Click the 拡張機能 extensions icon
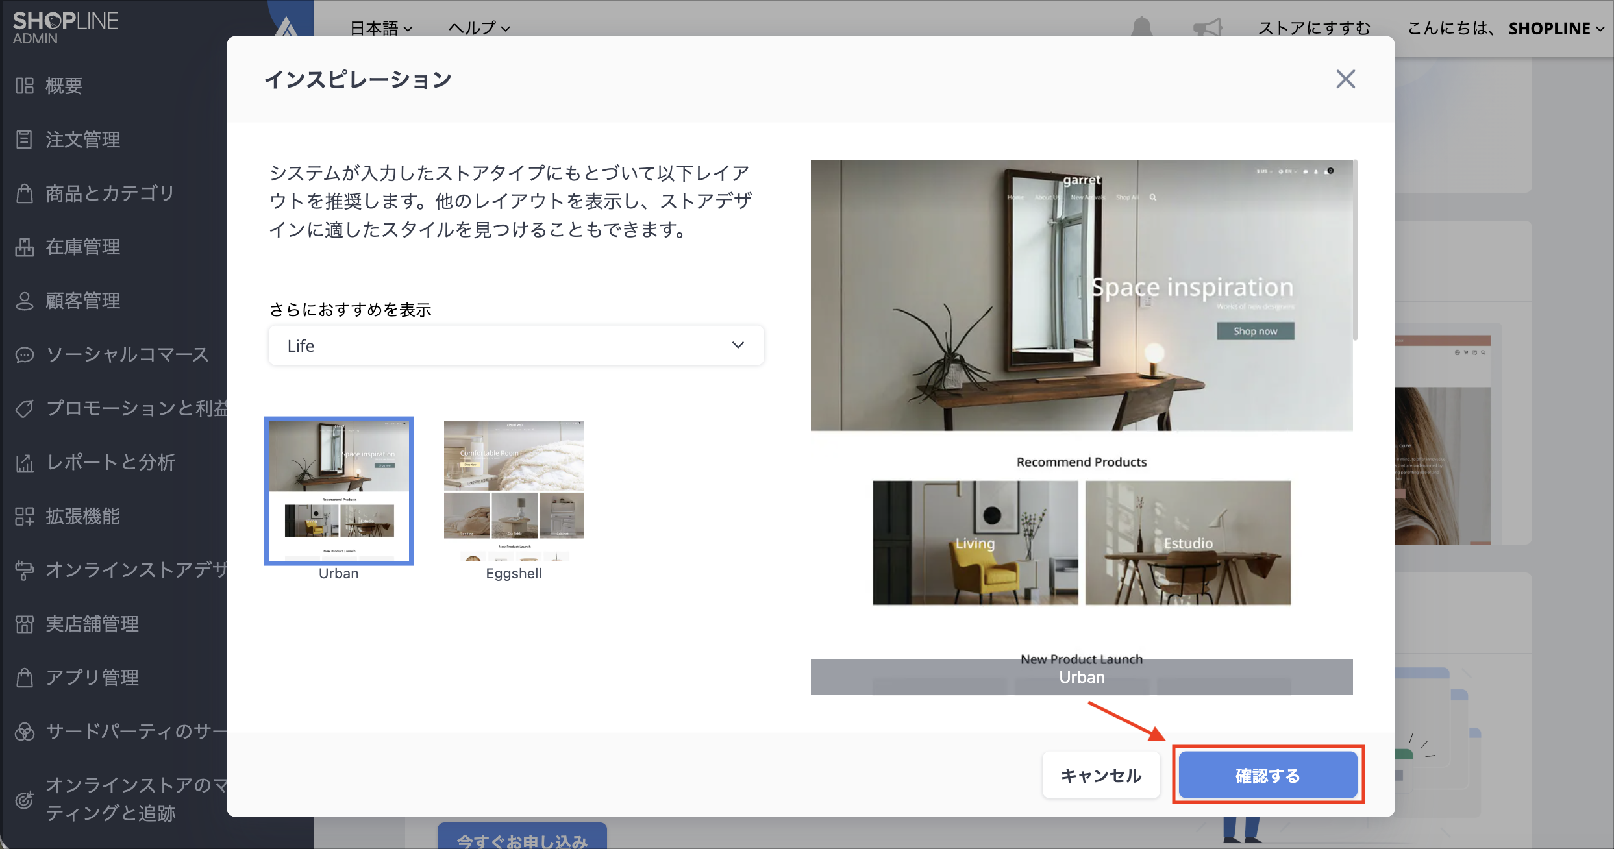1614x849 pixels. tap(25, 517)
